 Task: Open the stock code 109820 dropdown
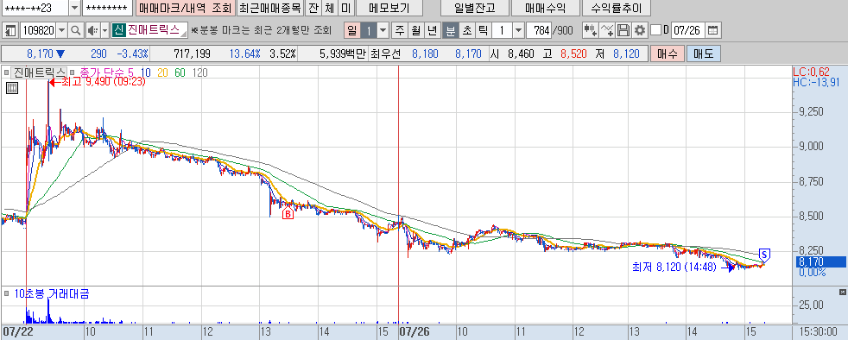pos(61,30)
